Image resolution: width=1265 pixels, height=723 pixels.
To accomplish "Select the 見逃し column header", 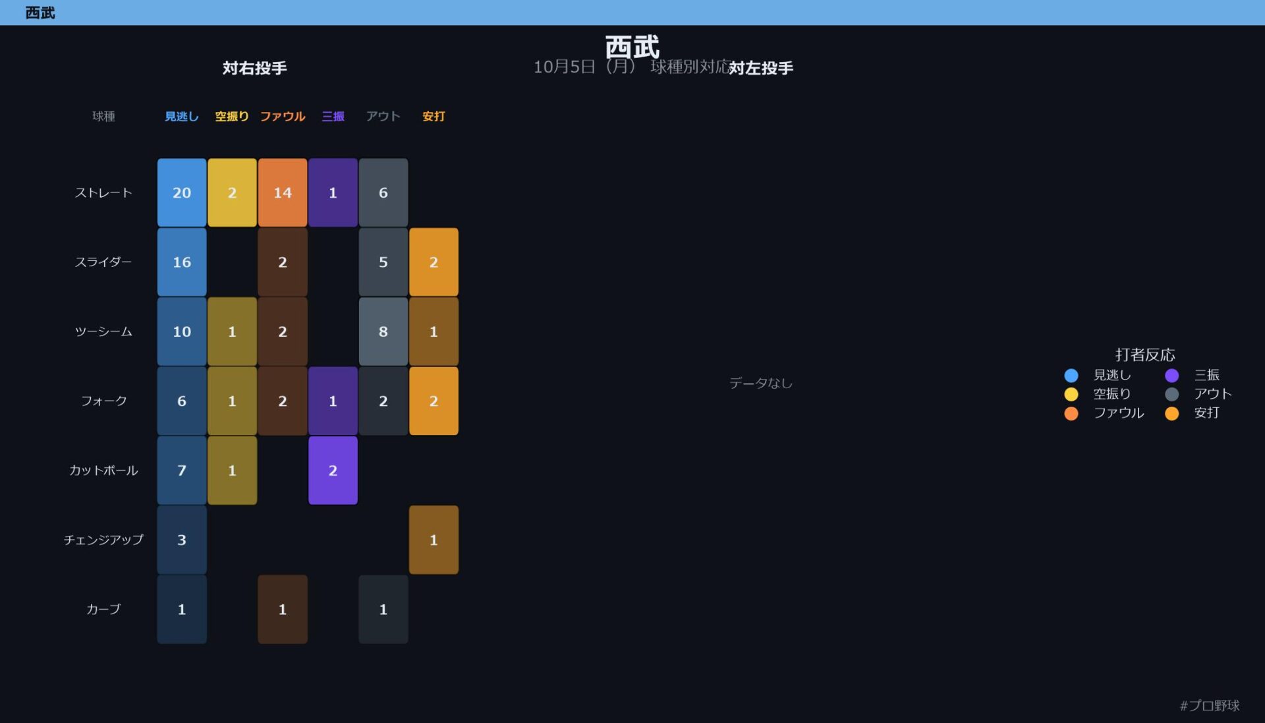I will click(x=181, y=117).
